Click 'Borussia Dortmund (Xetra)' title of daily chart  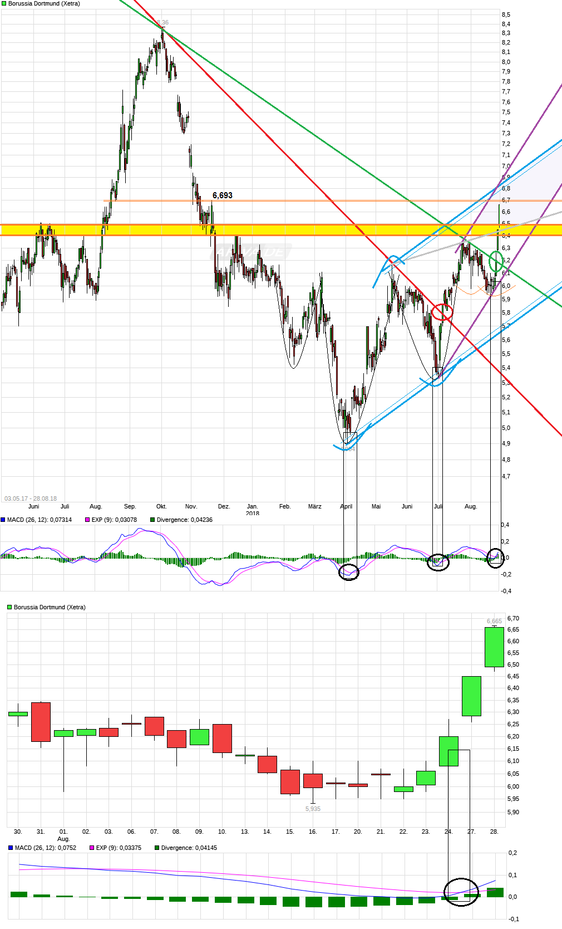click(50, 607)
